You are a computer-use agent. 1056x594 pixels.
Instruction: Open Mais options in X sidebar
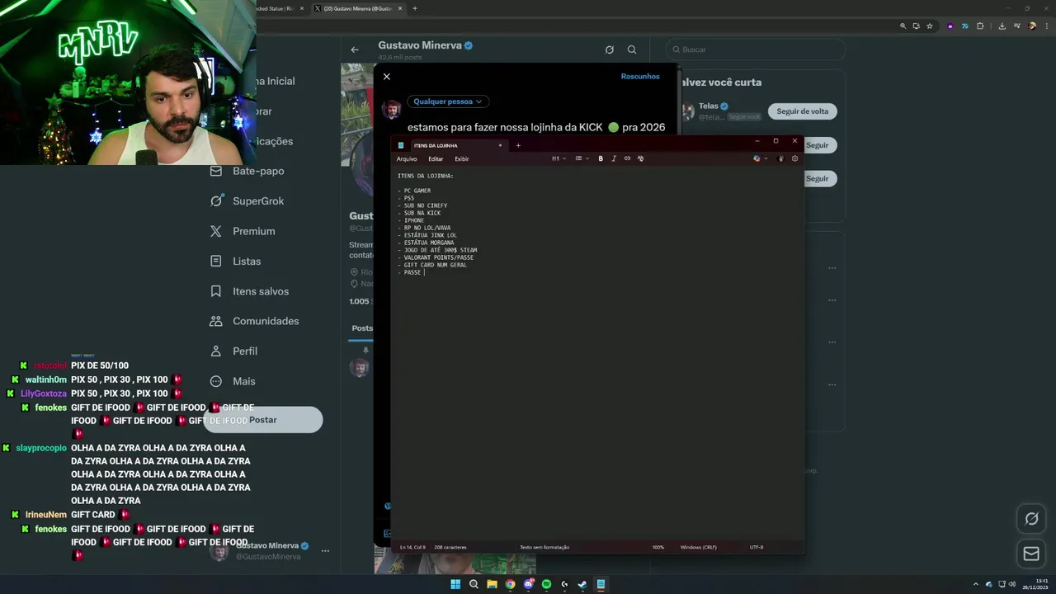[x=233, y=381]
